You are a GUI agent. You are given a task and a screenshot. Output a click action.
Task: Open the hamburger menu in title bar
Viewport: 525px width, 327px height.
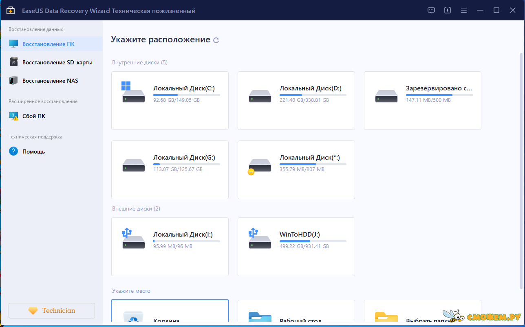[464, 11]
